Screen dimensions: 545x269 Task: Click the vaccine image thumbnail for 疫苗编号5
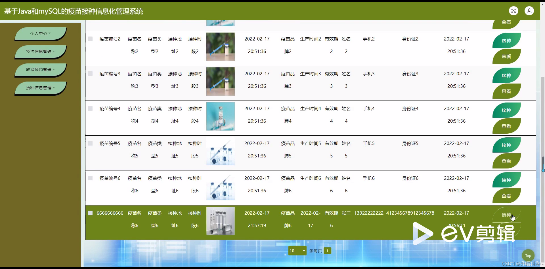[x=220, y=152]
